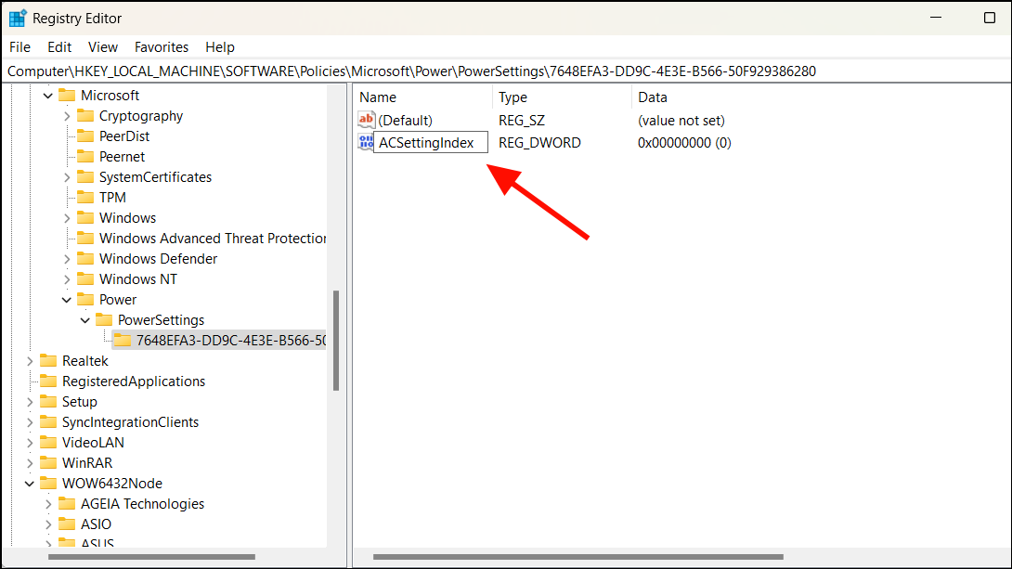Open the File menu
Viewport: 1012px width, 569px height.
point(20,47)
